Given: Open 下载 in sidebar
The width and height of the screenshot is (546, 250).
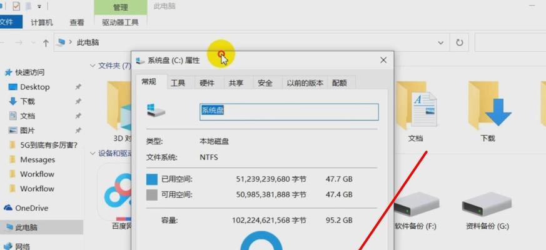Looking at the screenshot, I should click(x=27, y=101).
